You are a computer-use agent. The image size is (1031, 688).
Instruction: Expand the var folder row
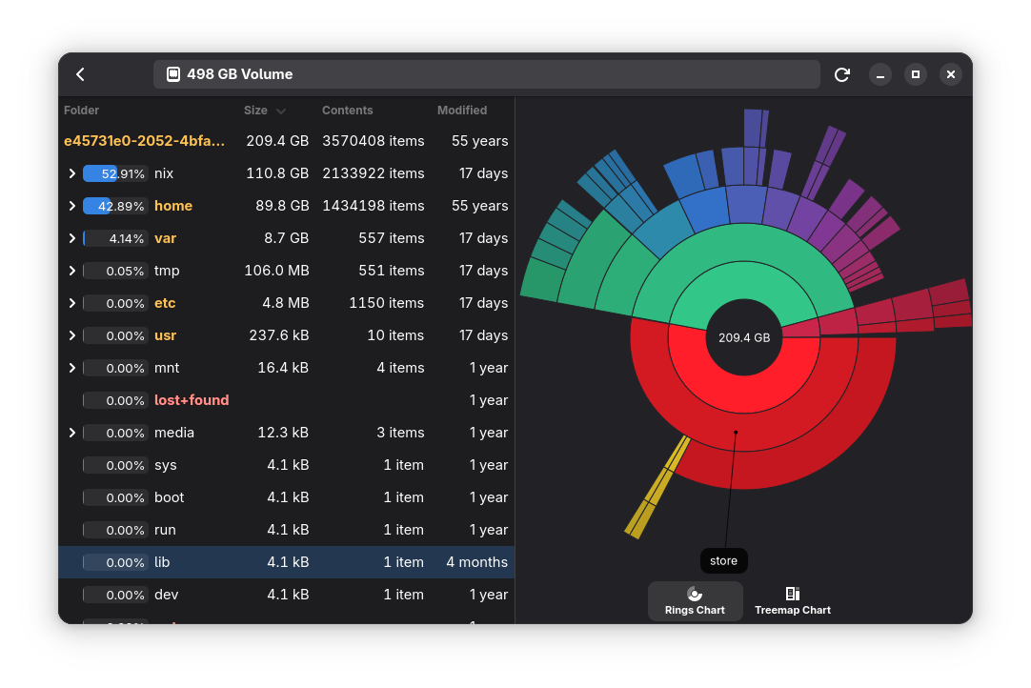(71, 238)
